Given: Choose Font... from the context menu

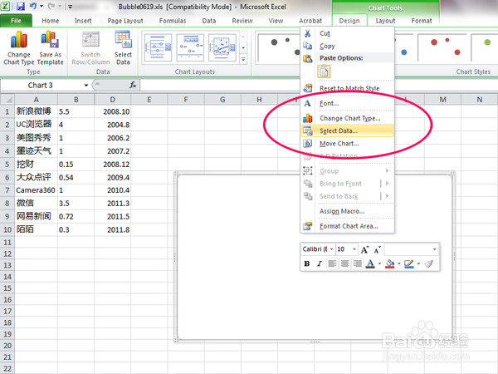Looking at the screenshot, I should pyautogui.click(x=347, y=103).
